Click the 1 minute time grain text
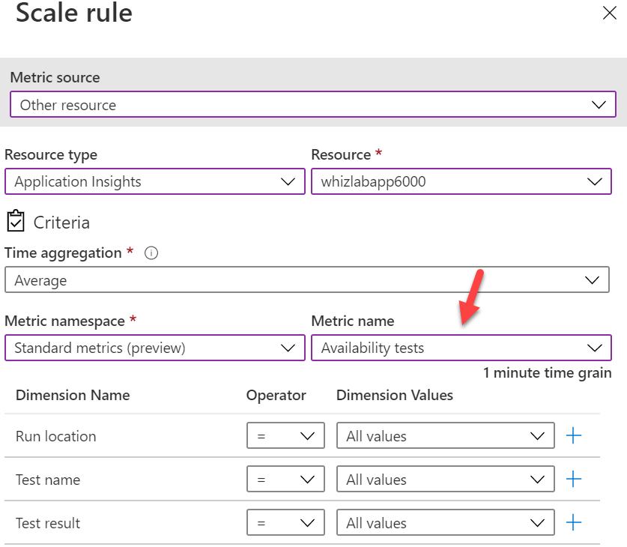Viewport: 627px width, 547px height. pos(547,373)
